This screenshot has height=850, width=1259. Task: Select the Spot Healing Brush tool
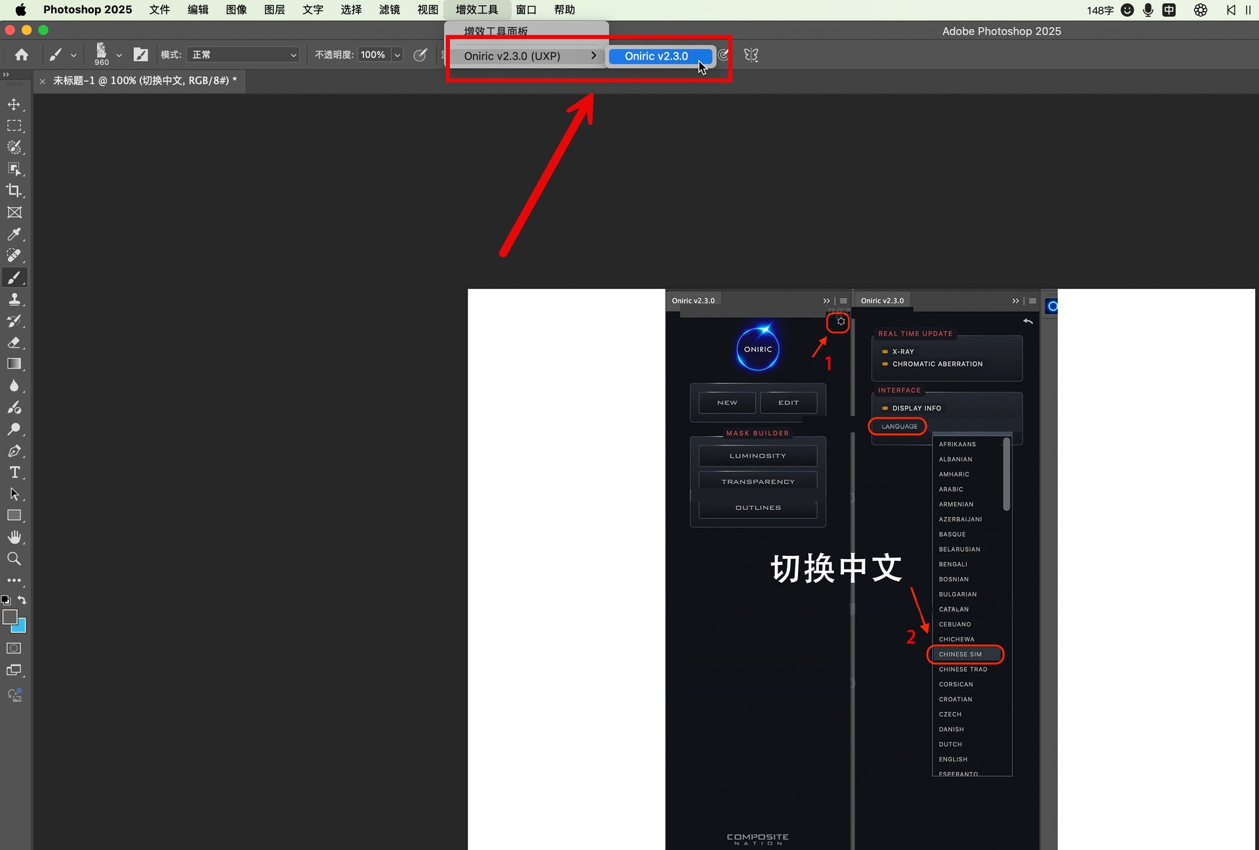(x=14, y=256)
